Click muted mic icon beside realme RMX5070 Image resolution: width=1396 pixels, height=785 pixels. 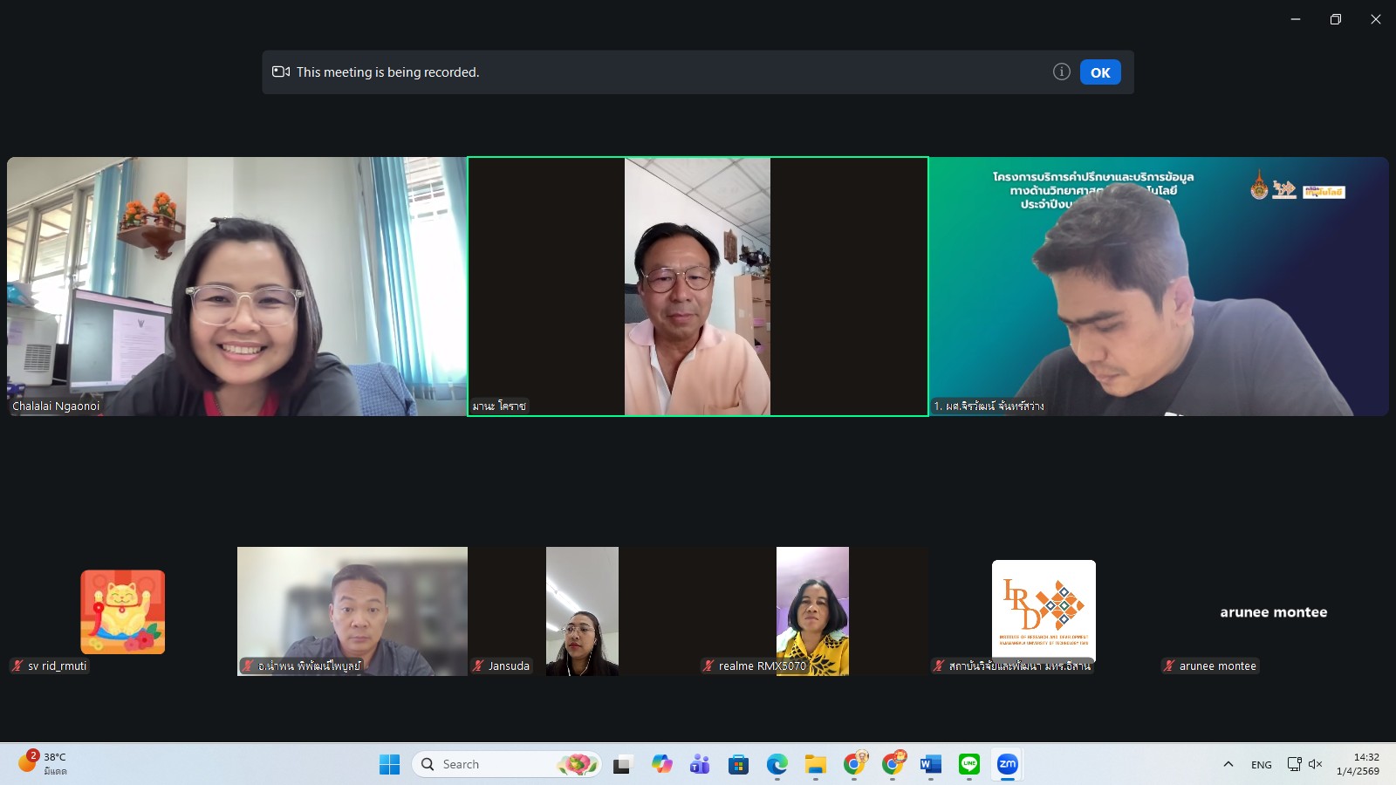708,666
